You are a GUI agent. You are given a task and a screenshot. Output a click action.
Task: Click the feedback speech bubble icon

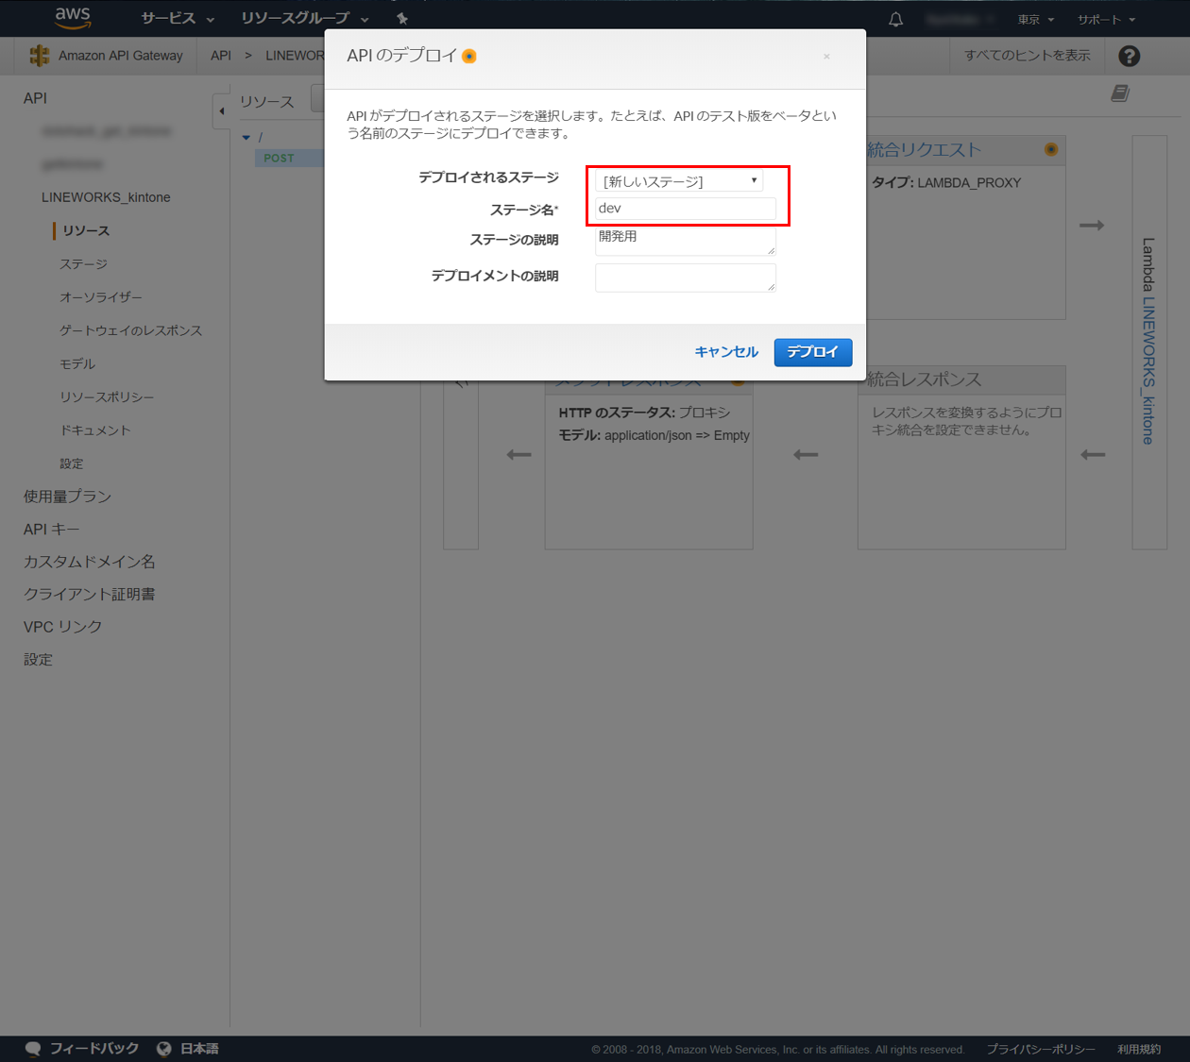(33, 1049)
